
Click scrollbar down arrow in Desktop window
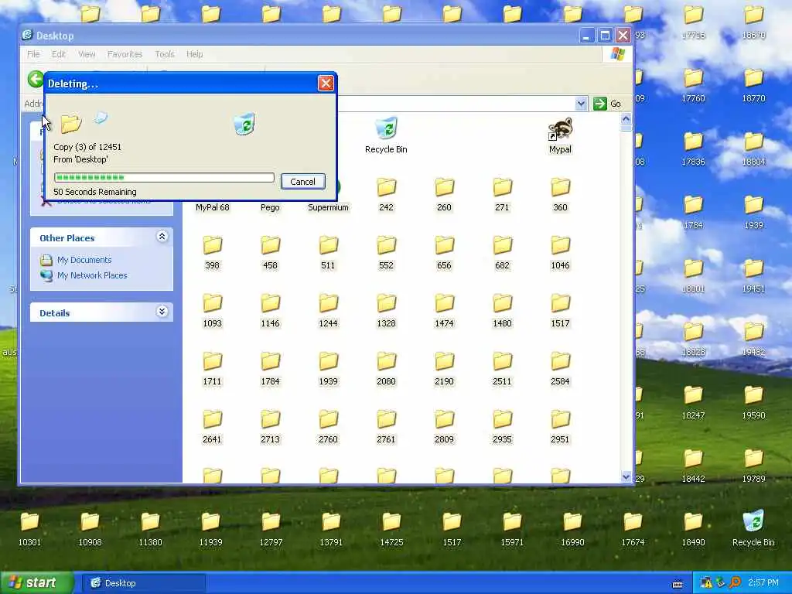(x=626, y=476)
